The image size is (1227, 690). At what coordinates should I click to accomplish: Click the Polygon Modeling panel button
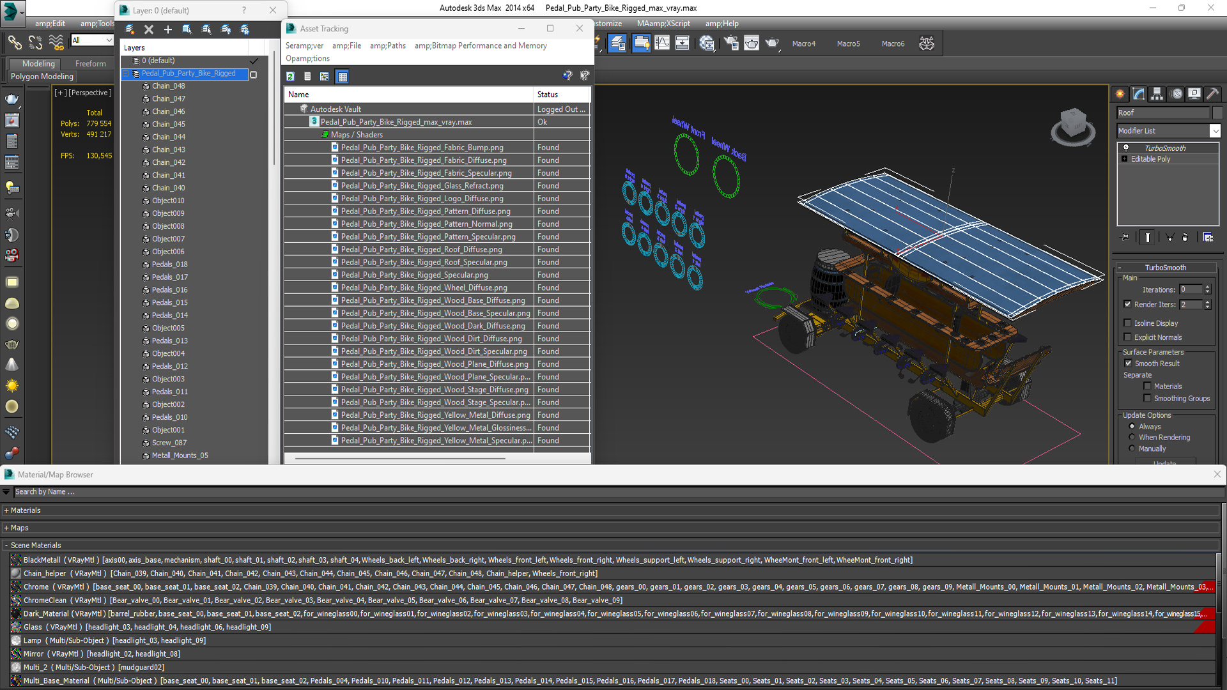tap(42, 77)
